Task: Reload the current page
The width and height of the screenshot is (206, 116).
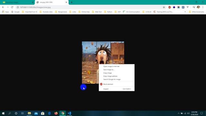Action: pos(12,7)
